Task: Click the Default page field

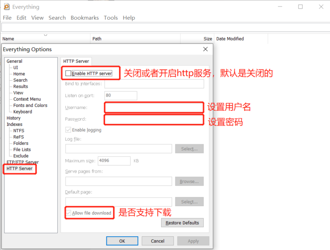Action: (x=118, y=202)
